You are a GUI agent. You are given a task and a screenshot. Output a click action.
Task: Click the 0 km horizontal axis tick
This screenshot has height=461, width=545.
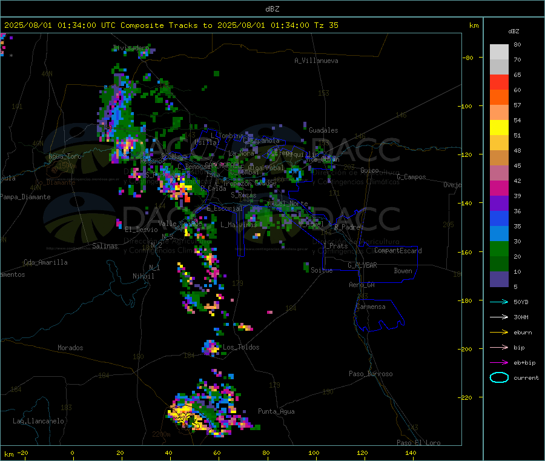[72, 453]
